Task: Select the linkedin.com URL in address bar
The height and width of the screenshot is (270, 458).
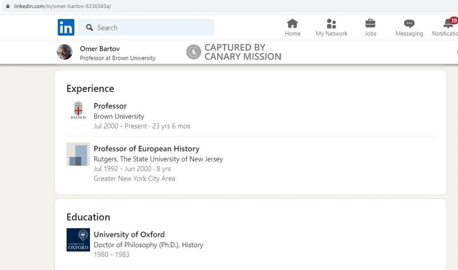Action: click(62, 6)
